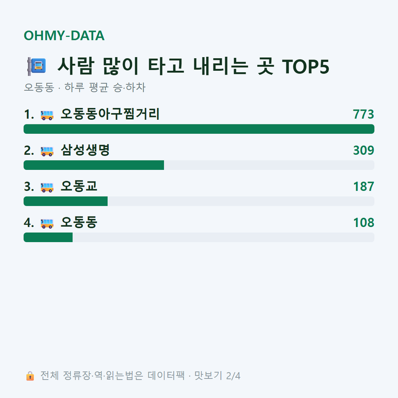
Task: Select the 삼성생명 stop name
Action: point(85,150)
